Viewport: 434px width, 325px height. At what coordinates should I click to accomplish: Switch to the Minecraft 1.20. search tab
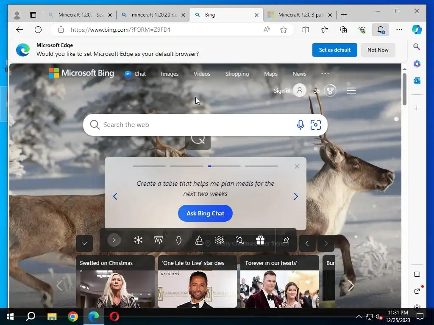80,15
